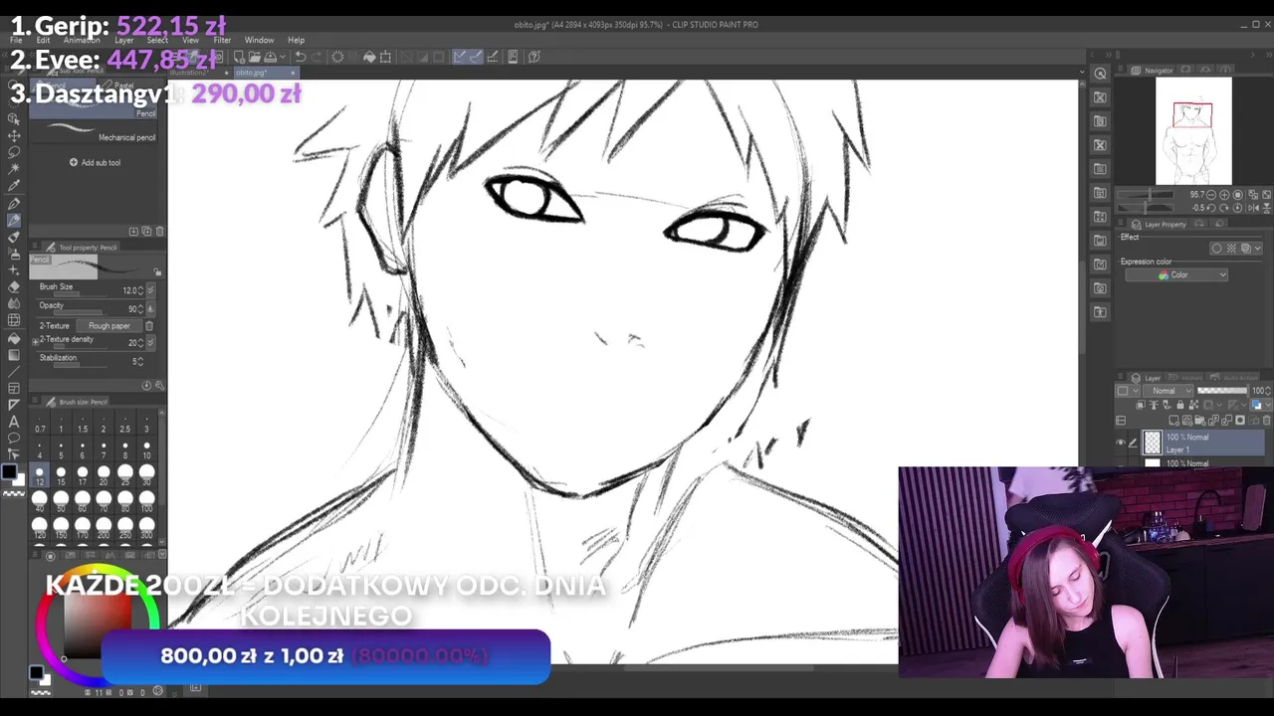The width and height of the screenshot is (1274, 716).
Task: Open the color panel tabs dropdown
Action: click(x=162, y=554)
